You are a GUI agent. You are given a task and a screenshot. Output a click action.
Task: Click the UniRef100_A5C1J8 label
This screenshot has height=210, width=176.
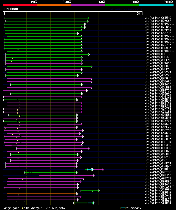tap(158, 160)
